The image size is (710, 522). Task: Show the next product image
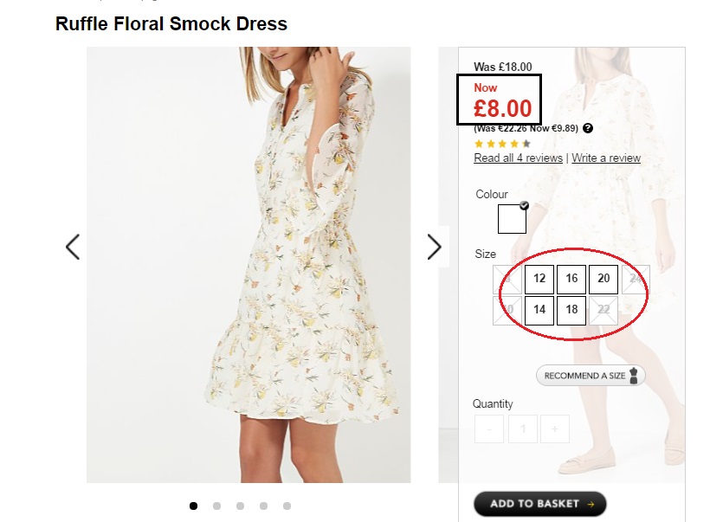[435, 247]
